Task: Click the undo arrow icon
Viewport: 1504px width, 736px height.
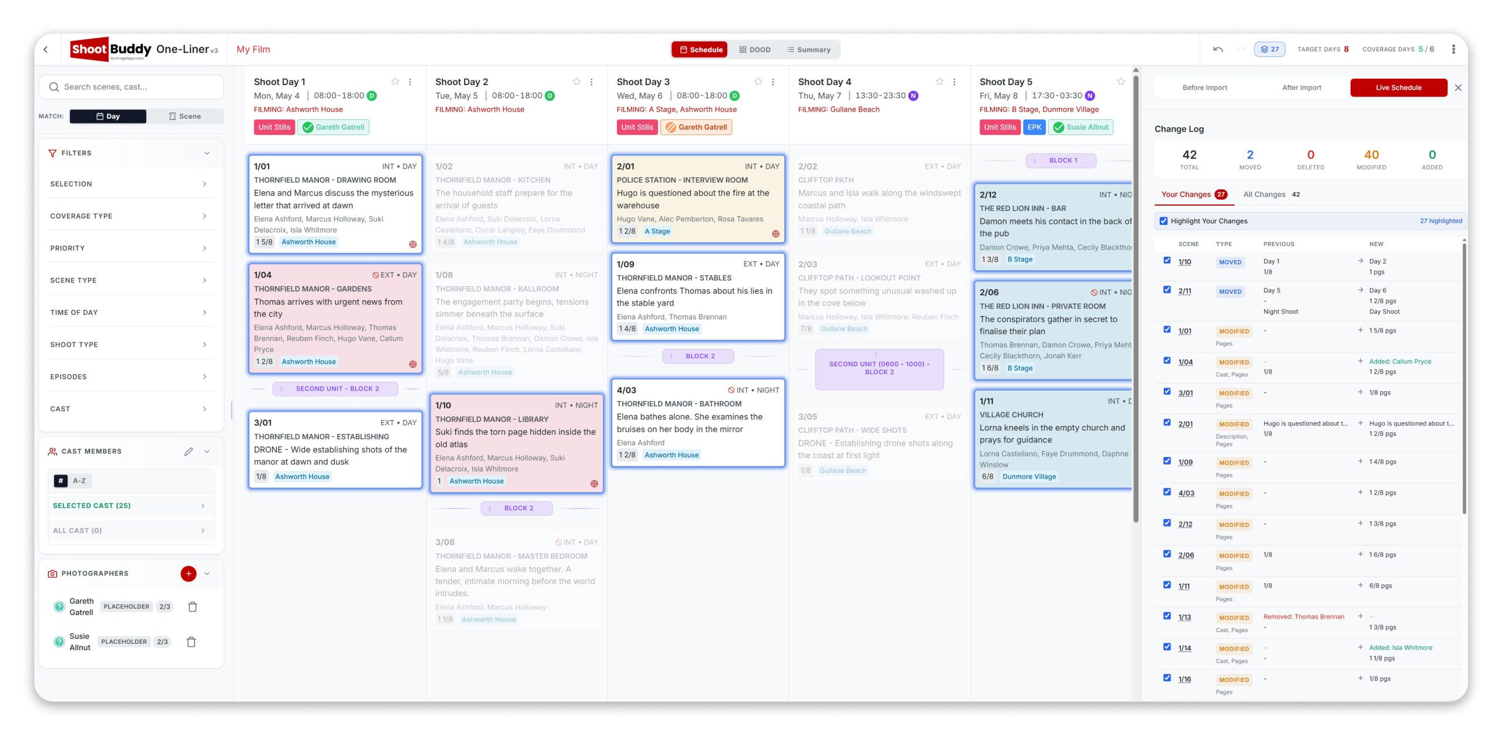Action: coord(1218,49)
